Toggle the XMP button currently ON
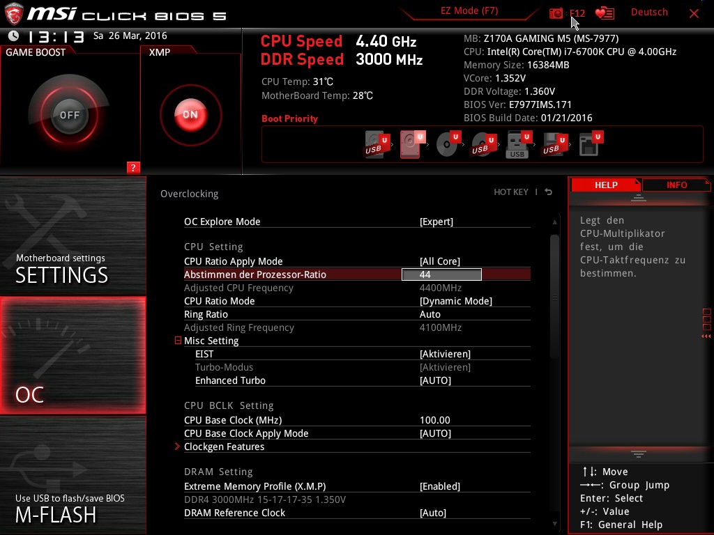Image resolution: width=714 pixels, height=535 pixels. pos(190,115)
